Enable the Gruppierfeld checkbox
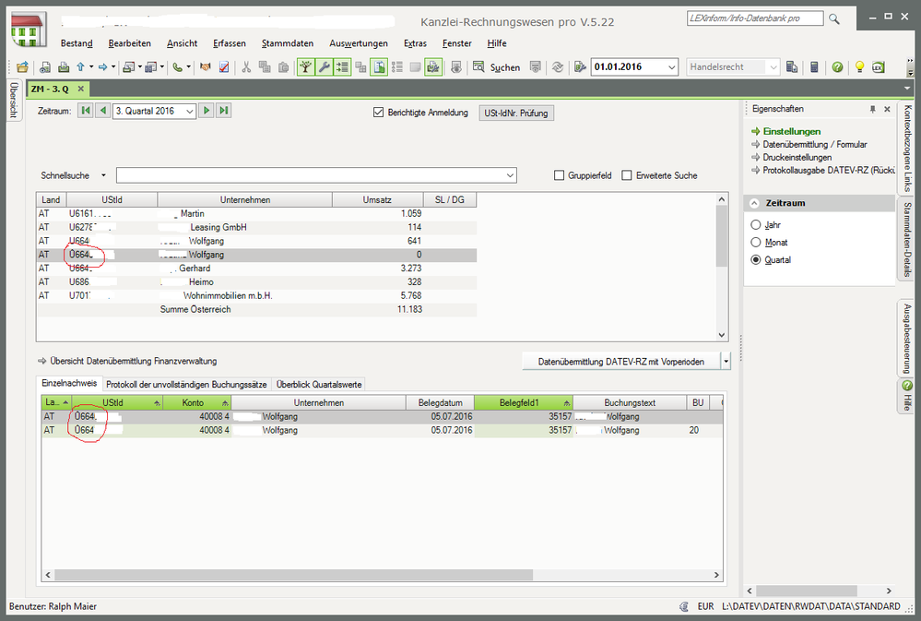This screenshot has width=921, height=621. pyautogui.click(x=559, y=175)
